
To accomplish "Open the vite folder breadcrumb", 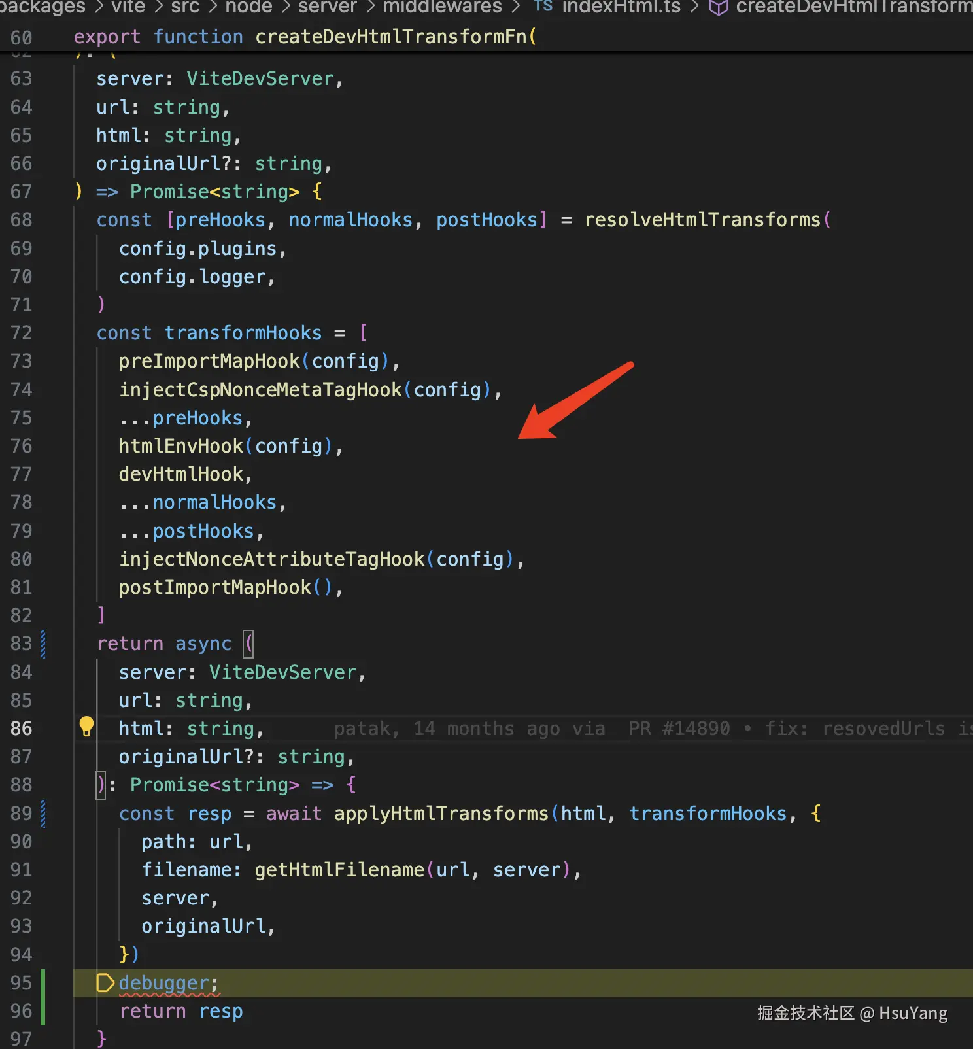I will pos(128,7).
